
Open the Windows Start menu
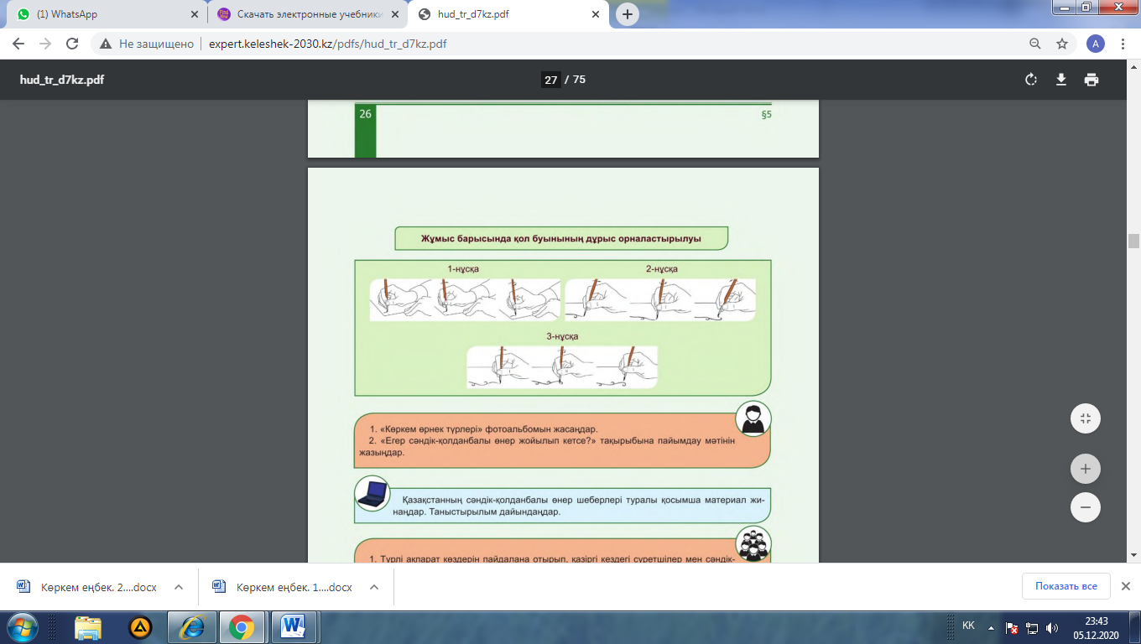tap(22, 626)
